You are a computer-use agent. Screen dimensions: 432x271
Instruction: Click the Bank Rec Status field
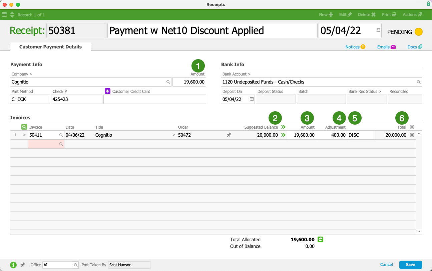(367, 99)
